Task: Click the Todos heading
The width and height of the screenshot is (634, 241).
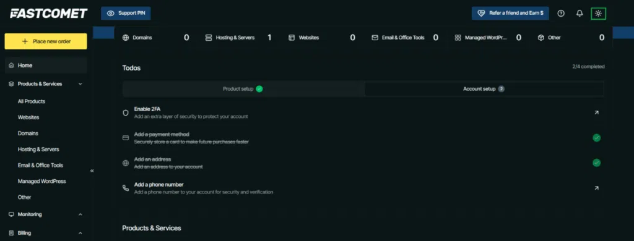Action: [131, 68]
